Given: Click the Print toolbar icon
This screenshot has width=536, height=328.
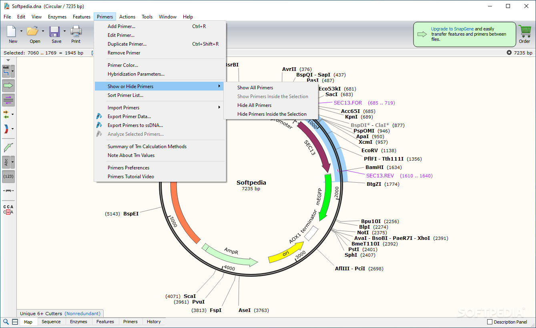Looking at the screenshot, I should click(x=76, y=31).
